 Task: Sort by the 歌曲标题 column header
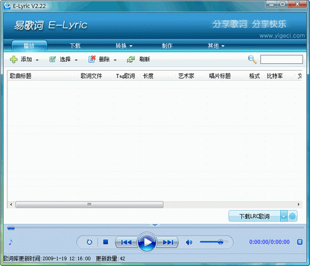(x=20, y=76)
